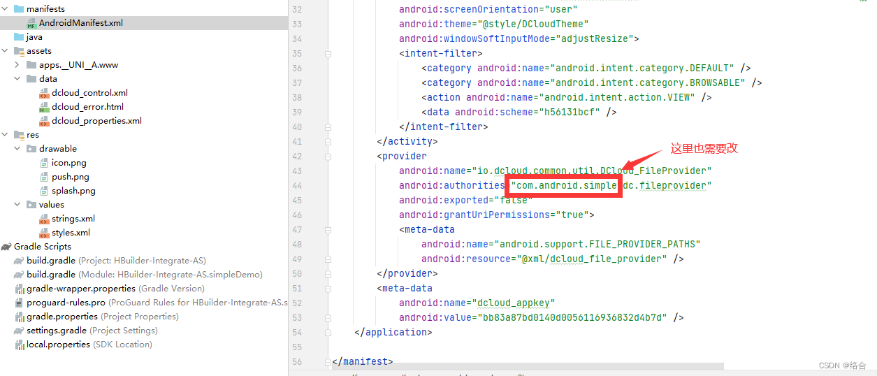Fold the intent-filter block at line 35

pyautogui.click(x=328, y=54)
